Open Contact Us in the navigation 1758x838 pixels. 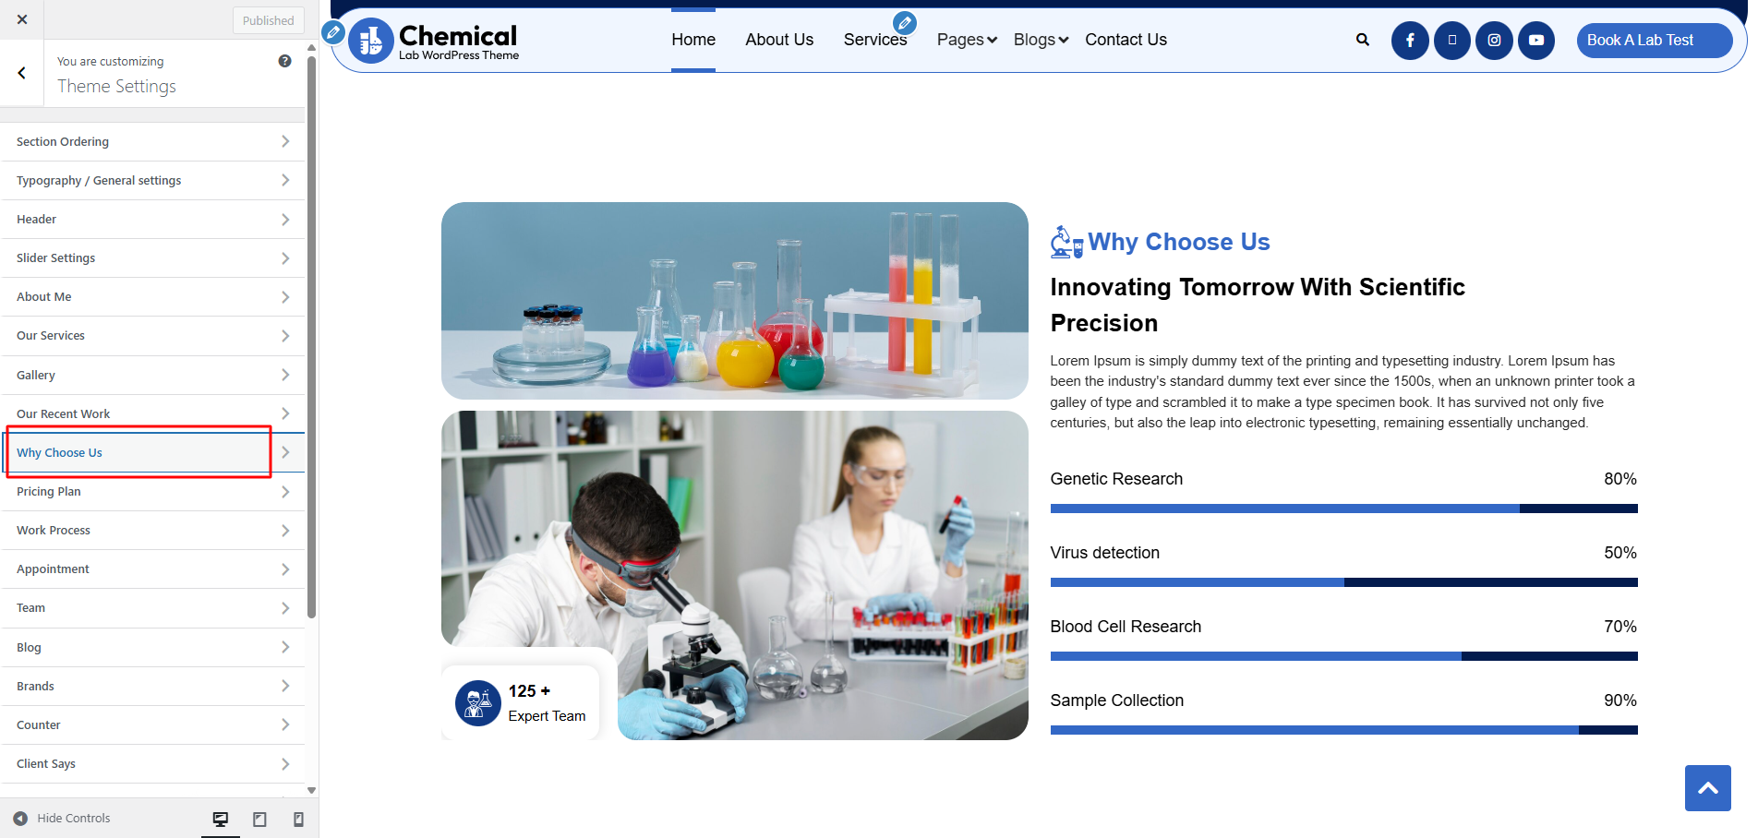pyautogui.click(x=1125, y=40)
